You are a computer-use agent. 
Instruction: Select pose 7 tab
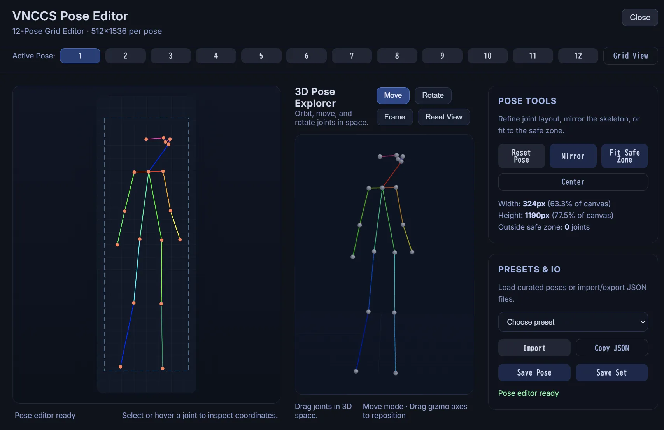pyautogui.click(x=352, y=56)
